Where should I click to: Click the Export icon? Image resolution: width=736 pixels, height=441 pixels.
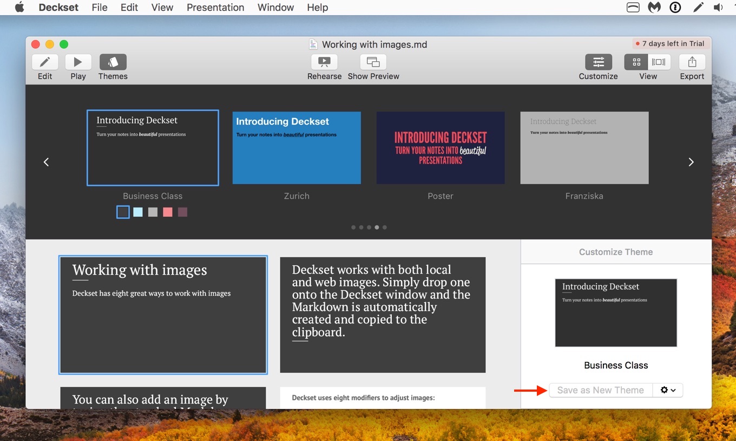click(x=692, y=62)
